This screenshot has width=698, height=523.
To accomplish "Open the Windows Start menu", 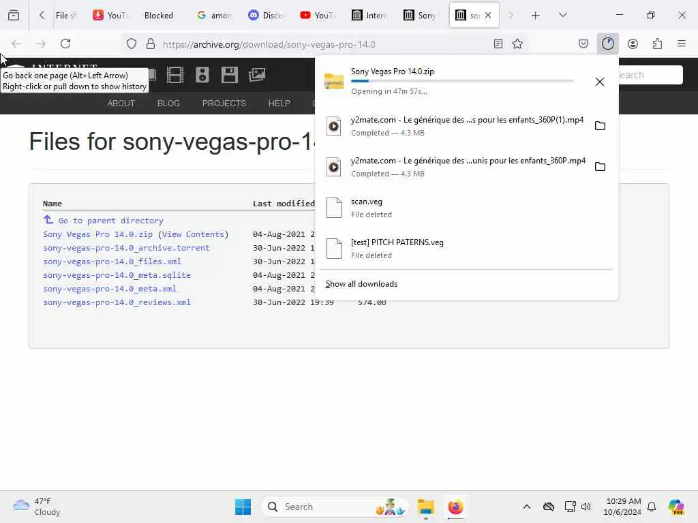I will [243, 507].
